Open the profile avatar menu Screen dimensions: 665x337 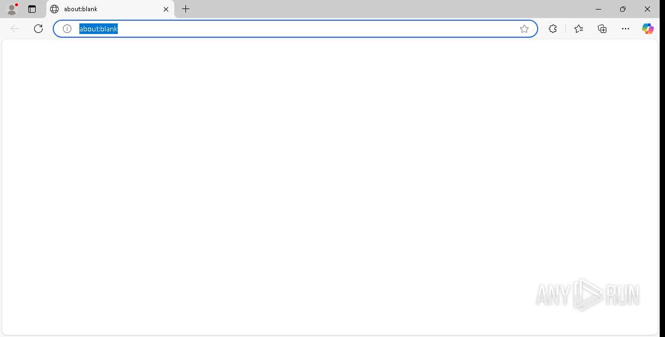pyautogui.click(x=12, y=9)
